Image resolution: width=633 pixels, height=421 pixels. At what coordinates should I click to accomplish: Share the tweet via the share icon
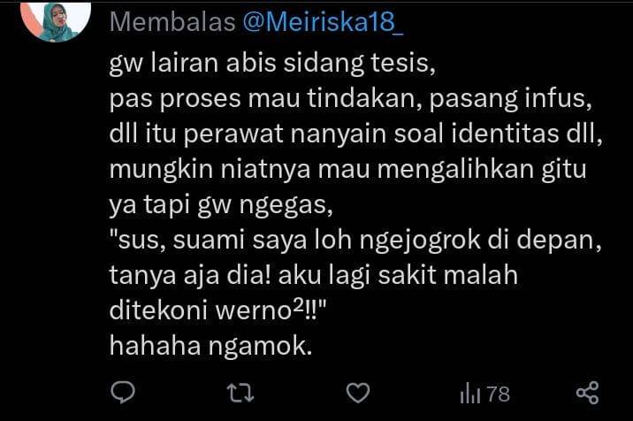pos(587,393)
